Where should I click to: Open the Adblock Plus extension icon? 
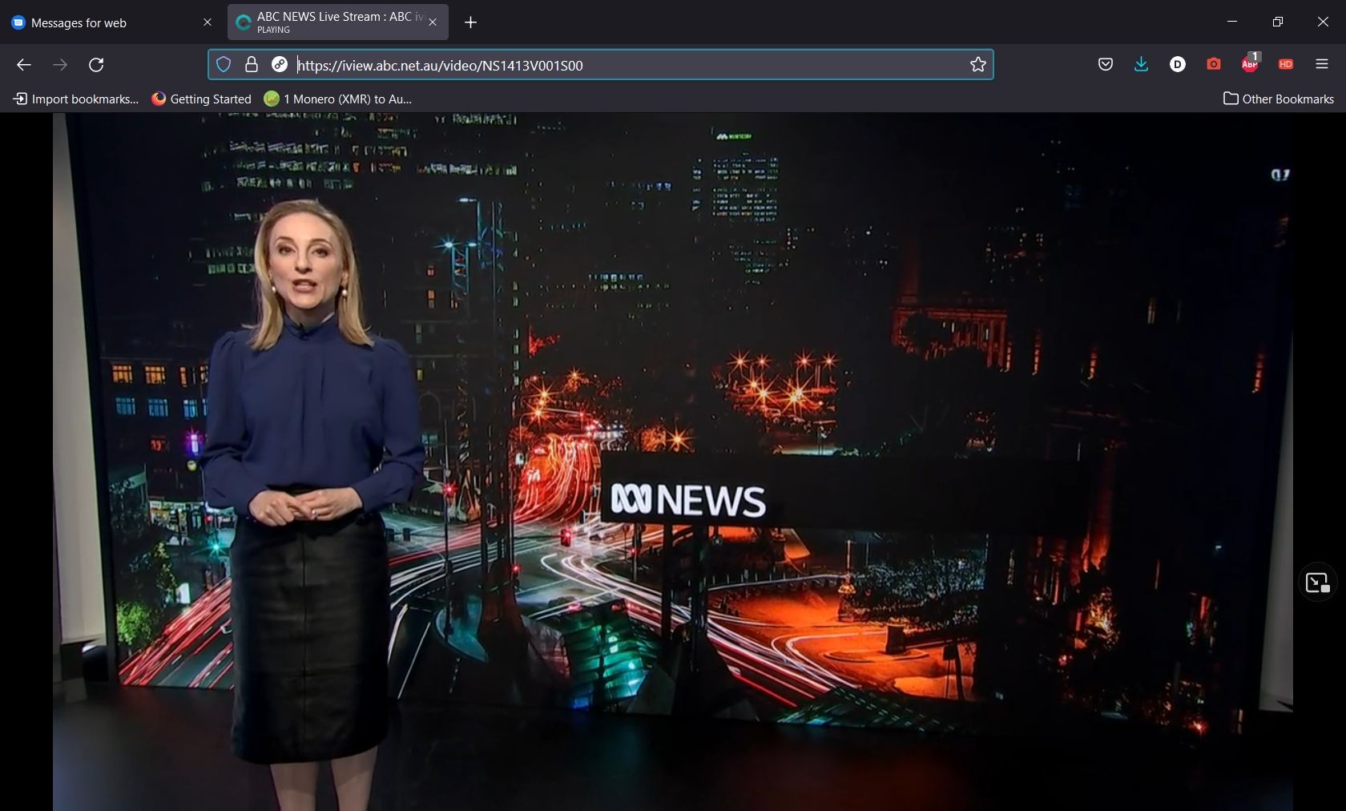(1249, 65)
